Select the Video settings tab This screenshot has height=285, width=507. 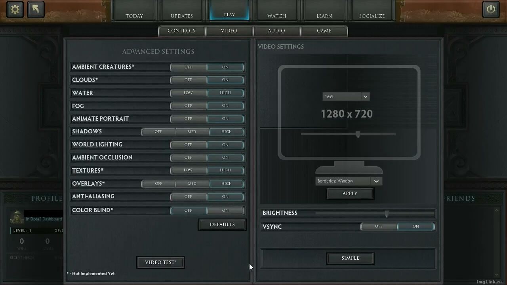(229, 31)
